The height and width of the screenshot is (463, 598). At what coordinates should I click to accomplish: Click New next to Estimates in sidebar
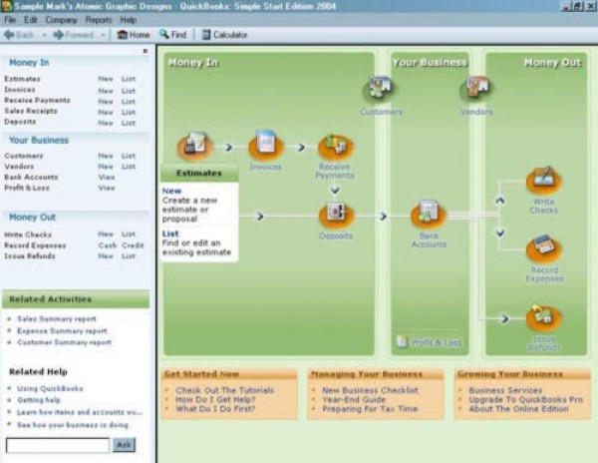(x=106, y=79)
